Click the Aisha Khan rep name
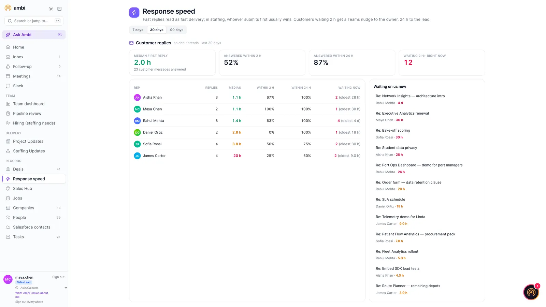The height and width of the screenshot is (307, 546). [x=152, y=98]
